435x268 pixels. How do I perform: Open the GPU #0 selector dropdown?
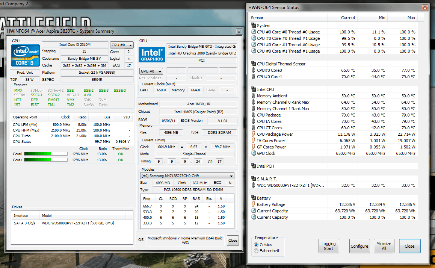coord(151,71)
